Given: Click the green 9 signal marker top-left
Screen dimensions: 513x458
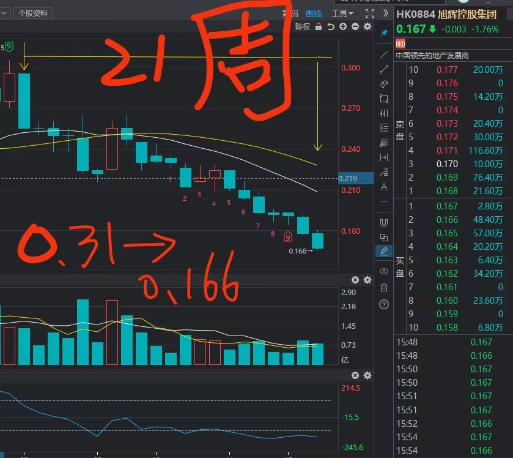Looking at the screenshot, I should (9, 47).
